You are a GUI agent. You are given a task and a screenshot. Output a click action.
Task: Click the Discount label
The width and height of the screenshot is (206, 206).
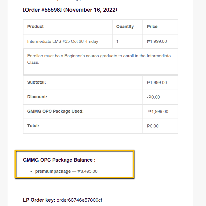[x=37, y=97]
